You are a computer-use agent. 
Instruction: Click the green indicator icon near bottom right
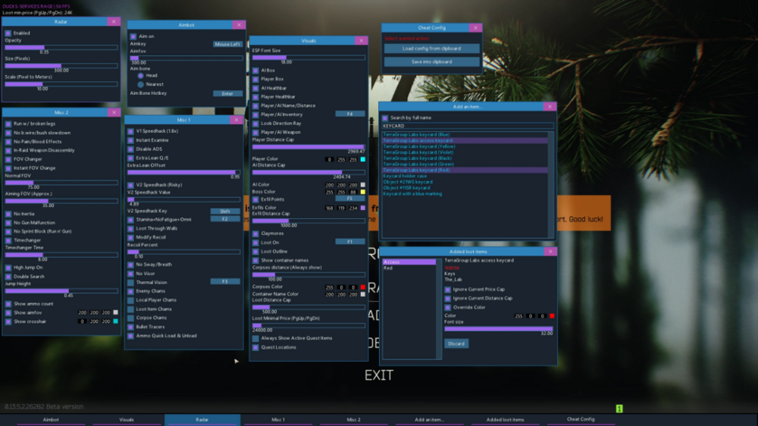(619, 409)
